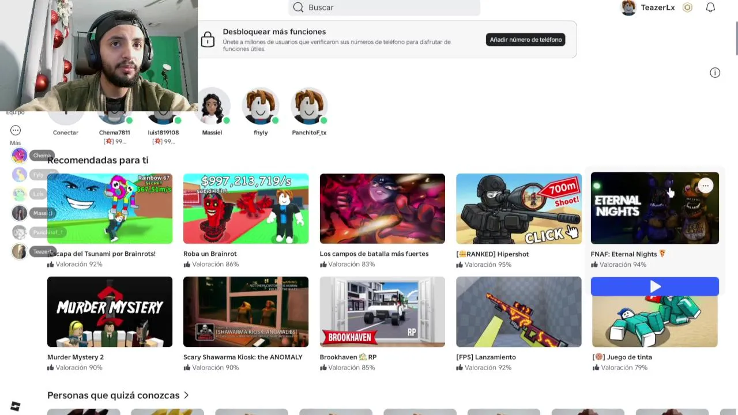The image size is (738, 415).
Task: Open Chema sidebar chat avatar
Action: (x=19, y=155)
